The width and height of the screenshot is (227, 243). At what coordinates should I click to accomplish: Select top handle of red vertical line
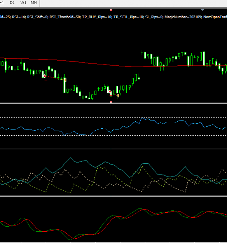click(x=111, y=10)
